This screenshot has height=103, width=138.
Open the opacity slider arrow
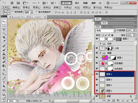coord(135,30)
